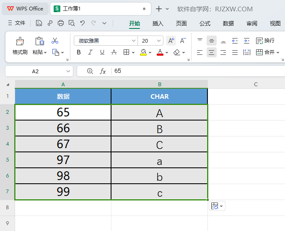The image size is (285, 231).
Task: Click the Print Preview icon
Action: click(72, 23)
